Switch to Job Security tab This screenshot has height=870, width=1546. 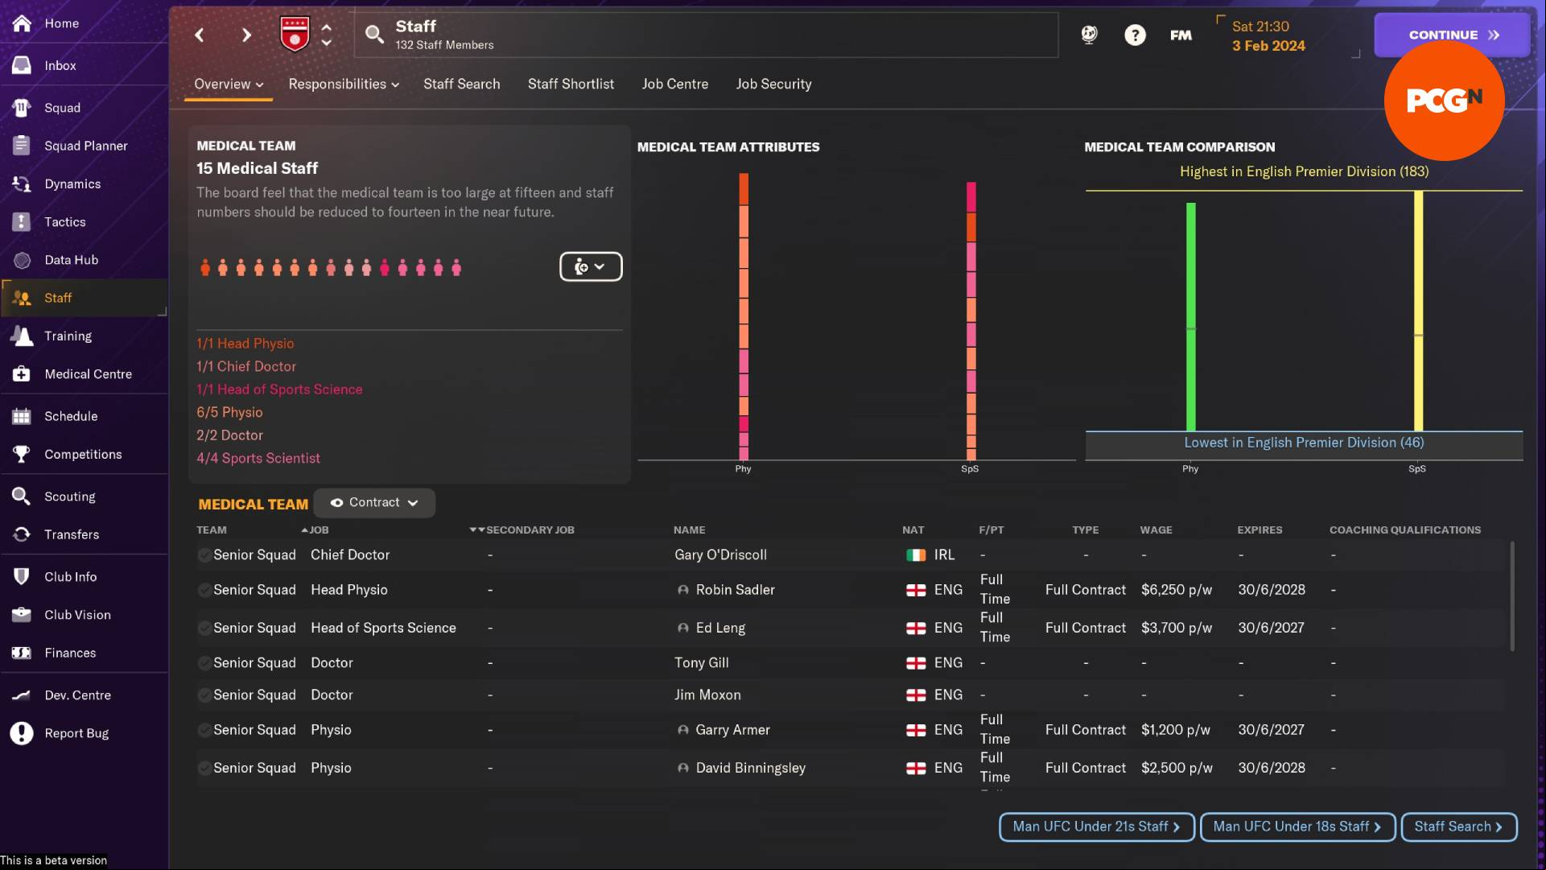pos(773,84)
